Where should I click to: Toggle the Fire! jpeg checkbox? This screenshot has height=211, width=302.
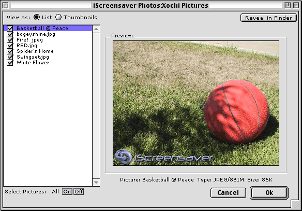pos(10,40)
